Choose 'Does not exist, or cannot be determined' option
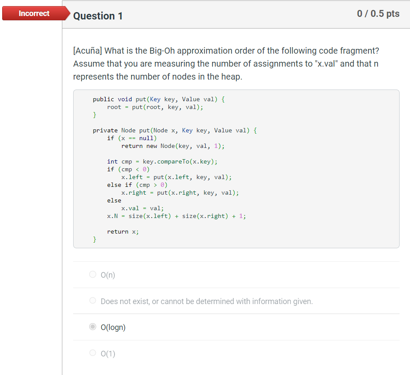Image resolution: width=410 pixels, height=375 pixels. click(x=92, y=301)
